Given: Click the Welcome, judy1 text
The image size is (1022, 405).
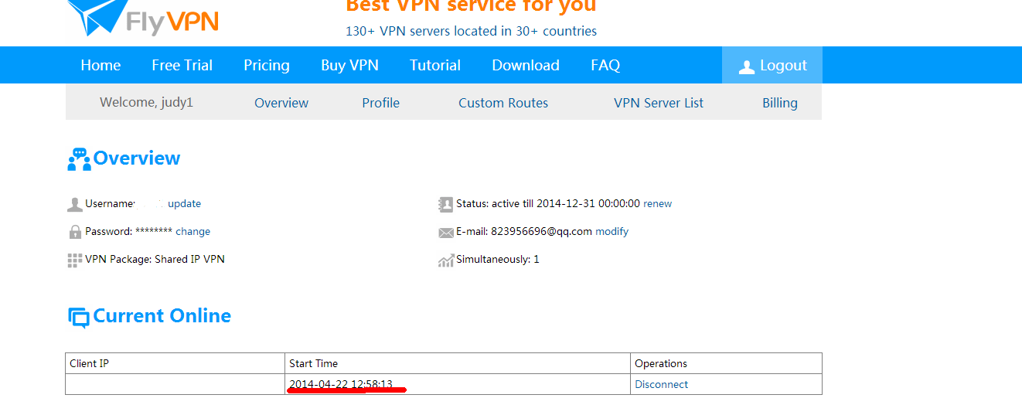Looking at the screenshot, I should point(146,103).
